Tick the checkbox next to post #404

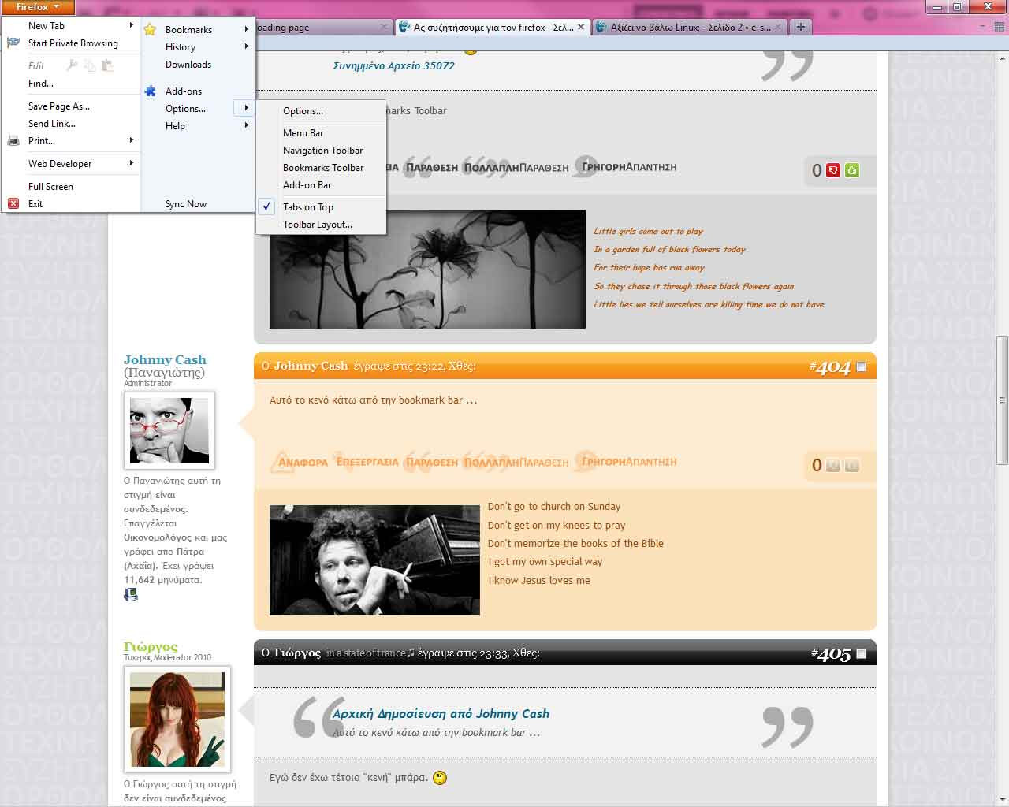pyautogui.click(x=862, y=367)
